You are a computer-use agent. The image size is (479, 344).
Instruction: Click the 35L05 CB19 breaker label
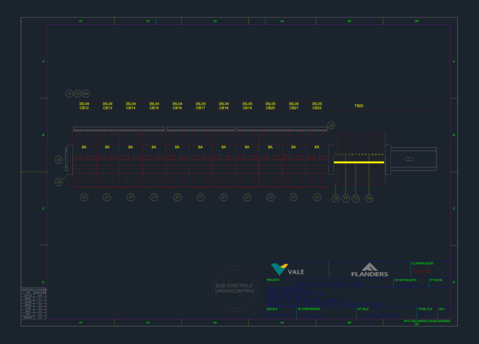coord(247,106)
